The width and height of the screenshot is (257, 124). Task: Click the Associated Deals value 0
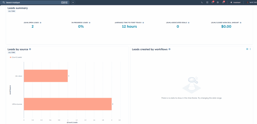(x=178, y=26)
